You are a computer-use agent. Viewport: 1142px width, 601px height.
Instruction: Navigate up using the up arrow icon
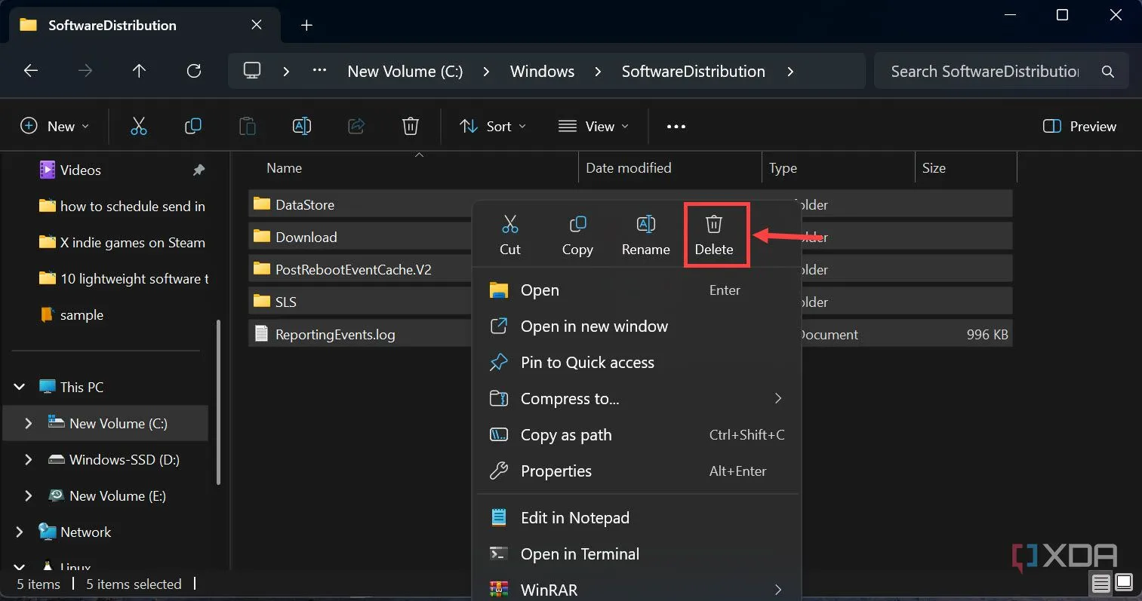tap(139, 70)
